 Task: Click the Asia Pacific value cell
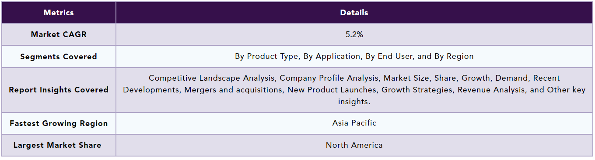(354, 123)
